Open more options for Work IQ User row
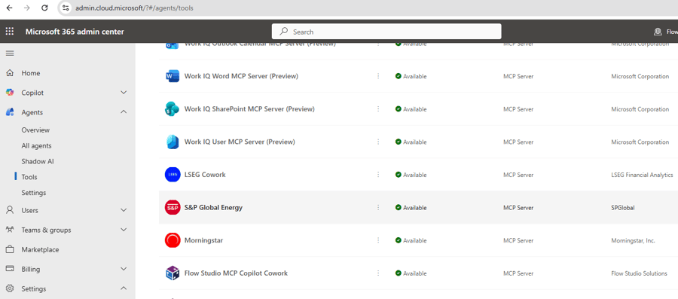Image resolution: width=678 pixels, height=299 pixels. pos(378,142)
